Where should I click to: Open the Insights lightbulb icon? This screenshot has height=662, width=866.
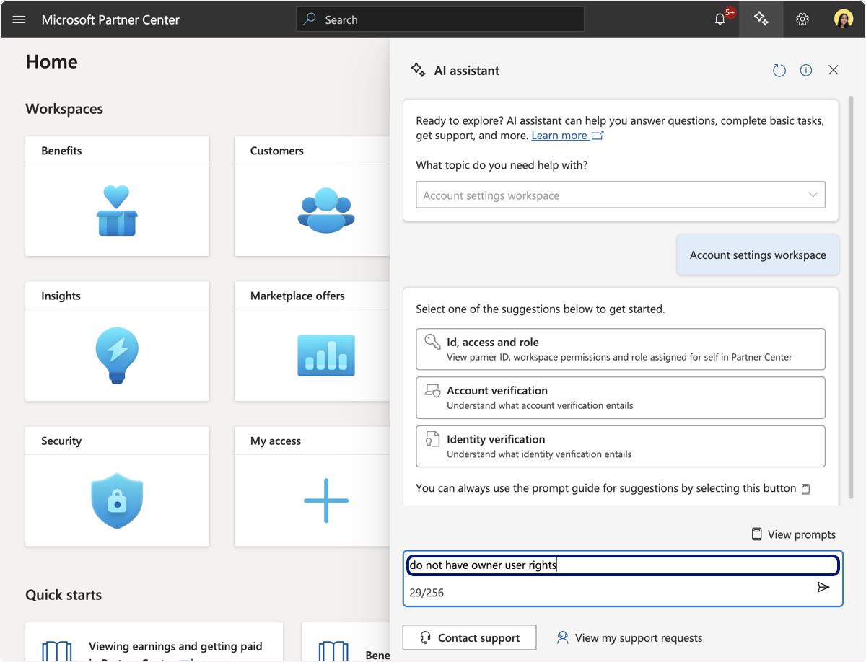coord(117,355)
